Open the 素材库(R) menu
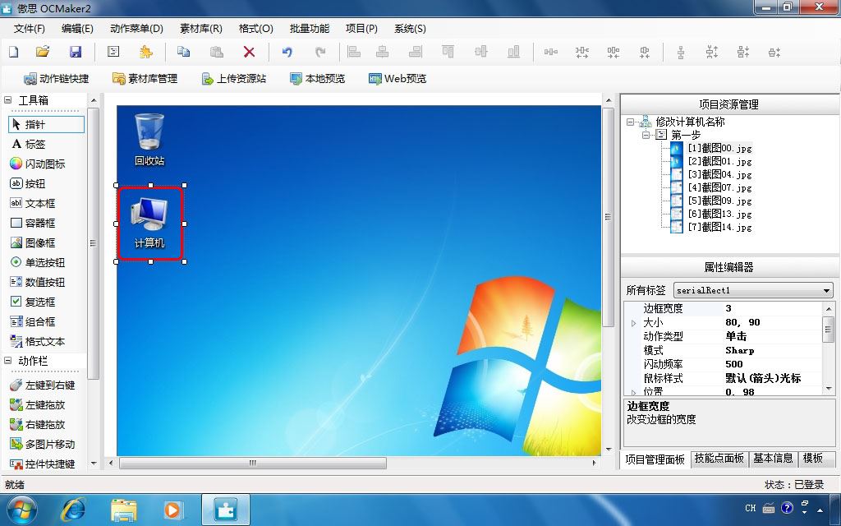This screenshot has width=841, height=526. coord(201,29)
